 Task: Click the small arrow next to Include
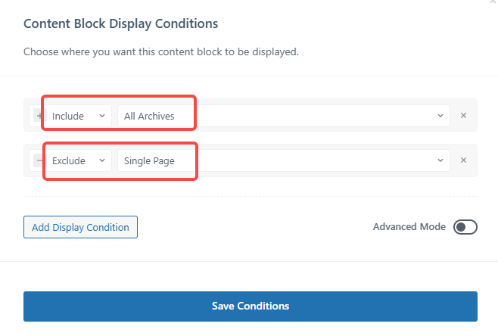101,116
